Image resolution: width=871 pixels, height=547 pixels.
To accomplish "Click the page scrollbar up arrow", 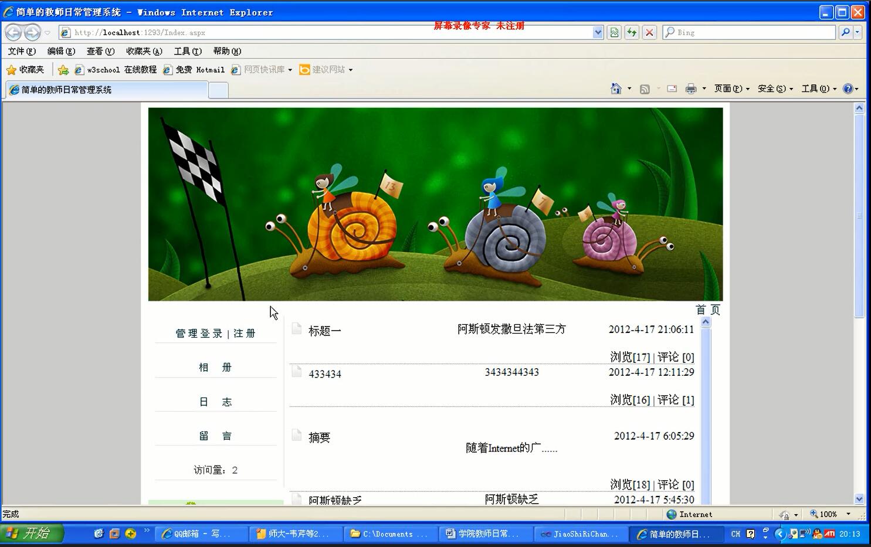I will click(x=859, y=108).
